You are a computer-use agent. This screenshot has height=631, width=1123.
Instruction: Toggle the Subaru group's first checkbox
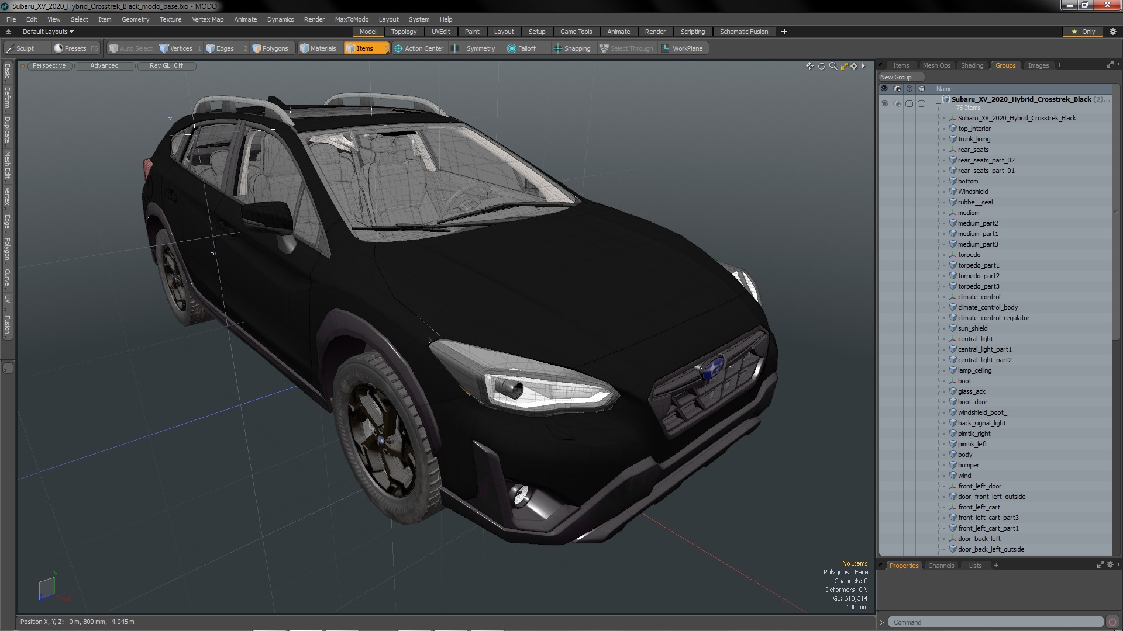(x=909, y=103)
